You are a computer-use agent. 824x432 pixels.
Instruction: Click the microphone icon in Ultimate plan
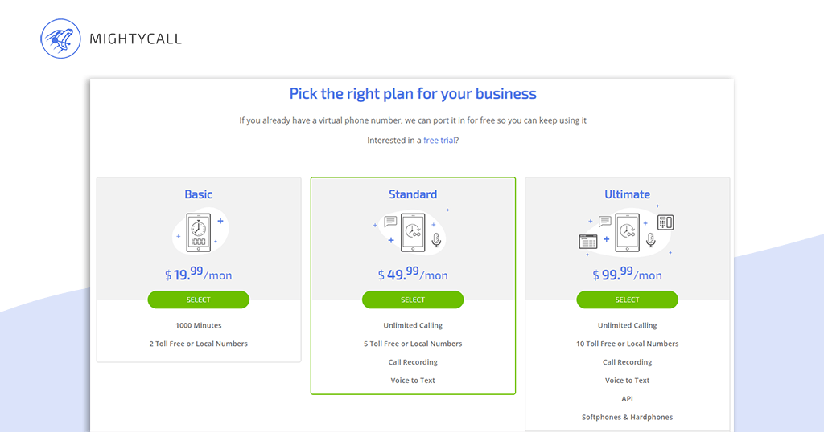650,240
